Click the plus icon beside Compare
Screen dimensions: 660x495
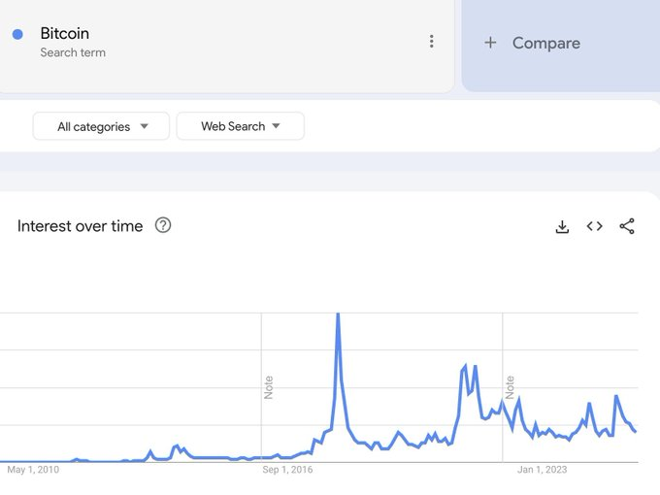click(x=490, y=43)
